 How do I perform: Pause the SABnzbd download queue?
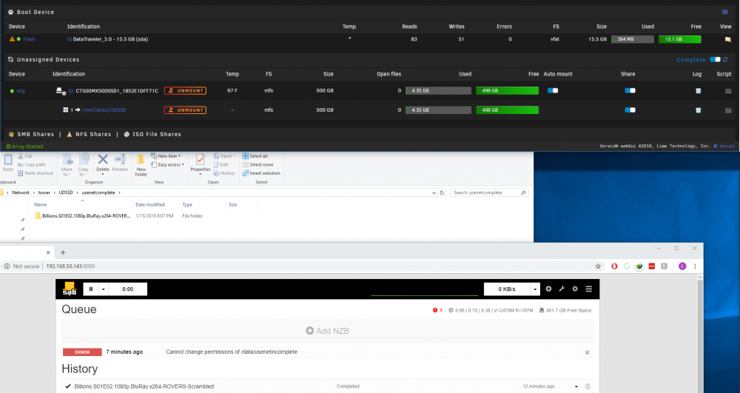[x=91, y=289]
